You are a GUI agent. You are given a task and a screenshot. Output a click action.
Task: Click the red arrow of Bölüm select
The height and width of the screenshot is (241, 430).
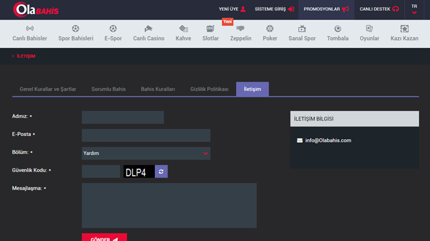(x=205, y=154)
